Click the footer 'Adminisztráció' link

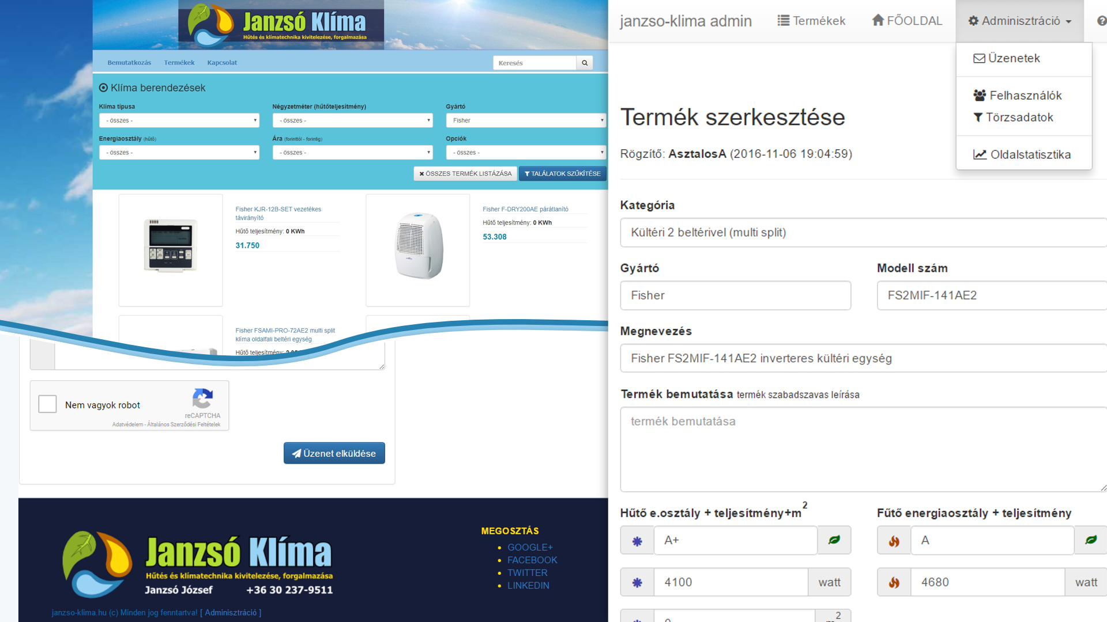click(231, 612)
